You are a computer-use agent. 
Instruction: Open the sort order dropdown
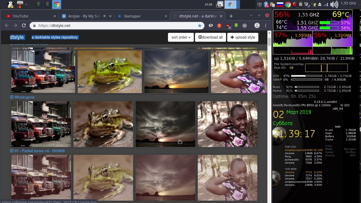181,37
